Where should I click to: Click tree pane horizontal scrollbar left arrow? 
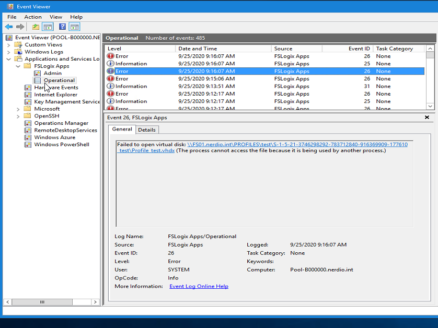tap(7, 302)
